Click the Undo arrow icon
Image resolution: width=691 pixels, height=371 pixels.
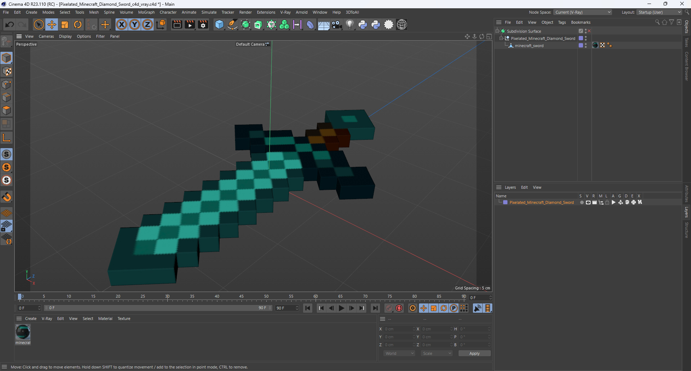(x=10, y=24)
